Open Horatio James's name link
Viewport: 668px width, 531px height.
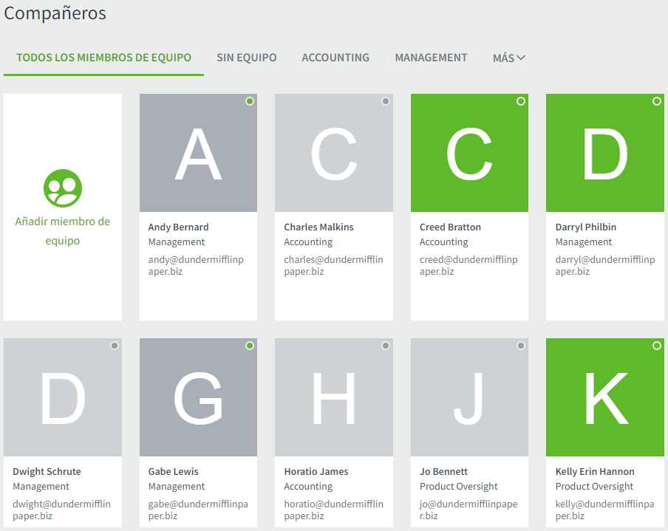coord(316,472)
